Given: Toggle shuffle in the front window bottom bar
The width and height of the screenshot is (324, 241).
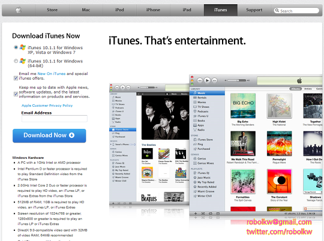Looking at the screenshot, I should [203, 213].
